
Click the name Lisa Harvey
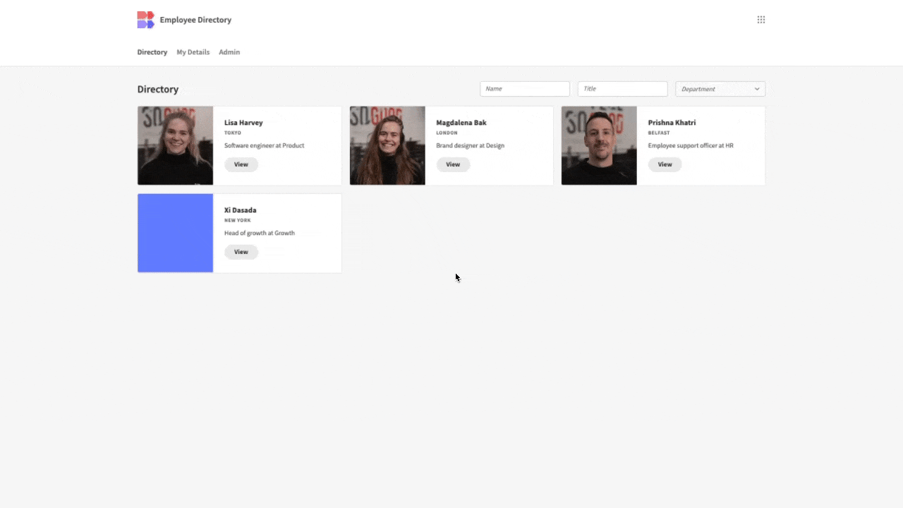click(243, 122)
